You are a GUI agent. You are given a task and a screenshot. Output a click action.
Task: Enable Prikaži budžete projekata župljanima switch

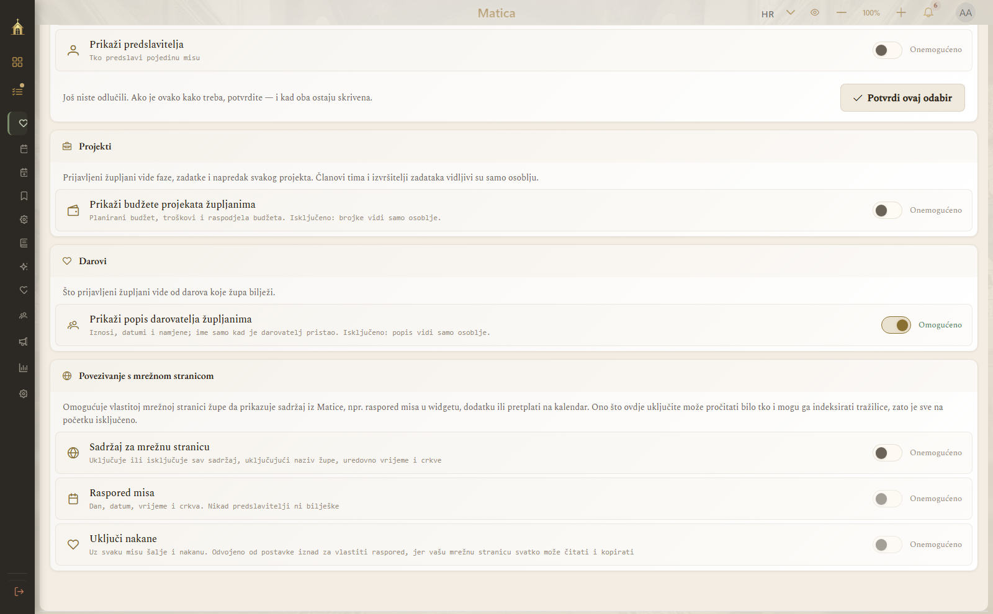(x=887, y=210)
